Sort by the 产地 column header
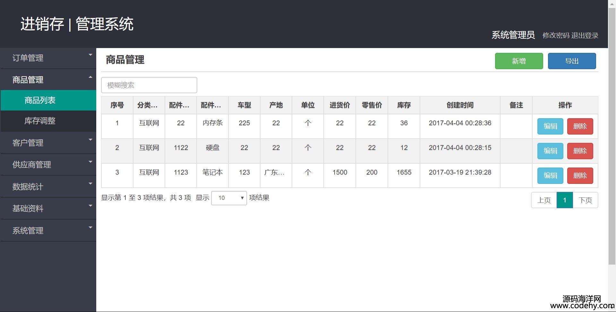Screen dimensions: 616x312 (276, 105)
